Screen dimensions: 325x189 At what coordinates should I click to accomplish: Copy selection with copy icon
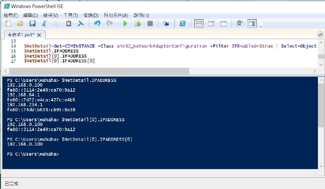(57, 24)
